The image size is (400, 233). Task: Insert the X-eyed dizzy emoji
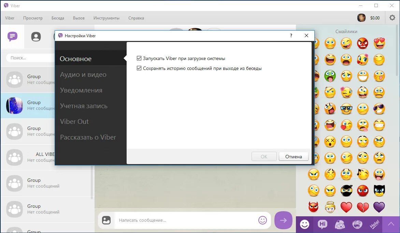pyautogui.click(x=330, y=141)
